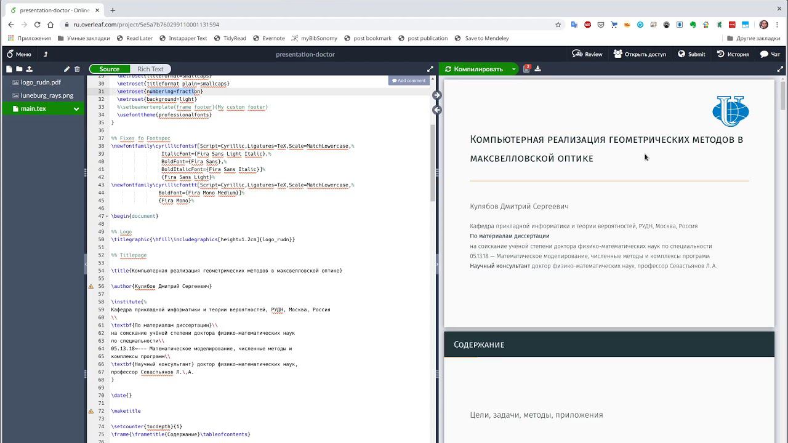Create a new file in the file tree
This screenshot has height=443, width=788.
9,69
